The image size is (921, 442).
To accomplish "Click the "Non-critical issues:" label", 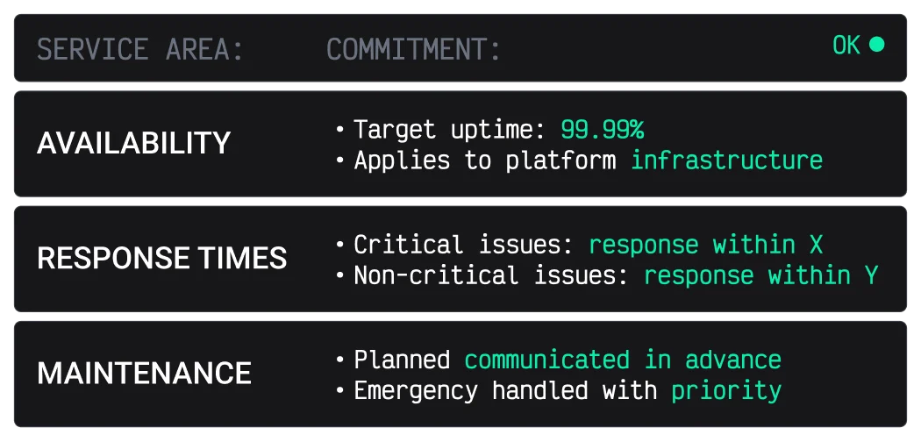I will (x=491, y=275).
